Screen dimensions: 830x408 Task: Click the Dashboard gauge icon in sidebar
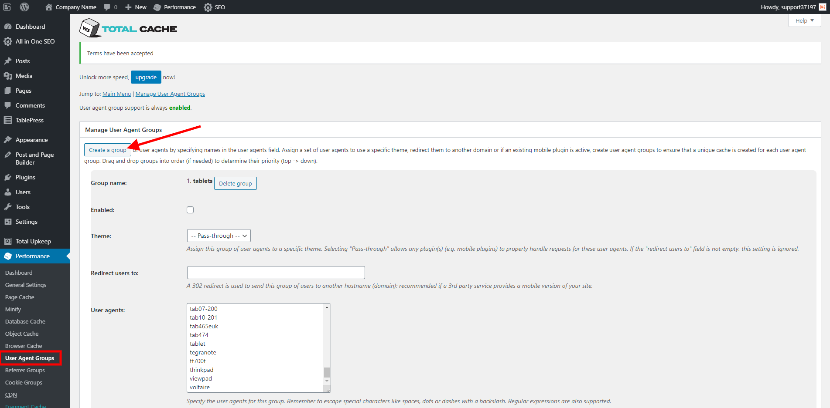[8, 27]
